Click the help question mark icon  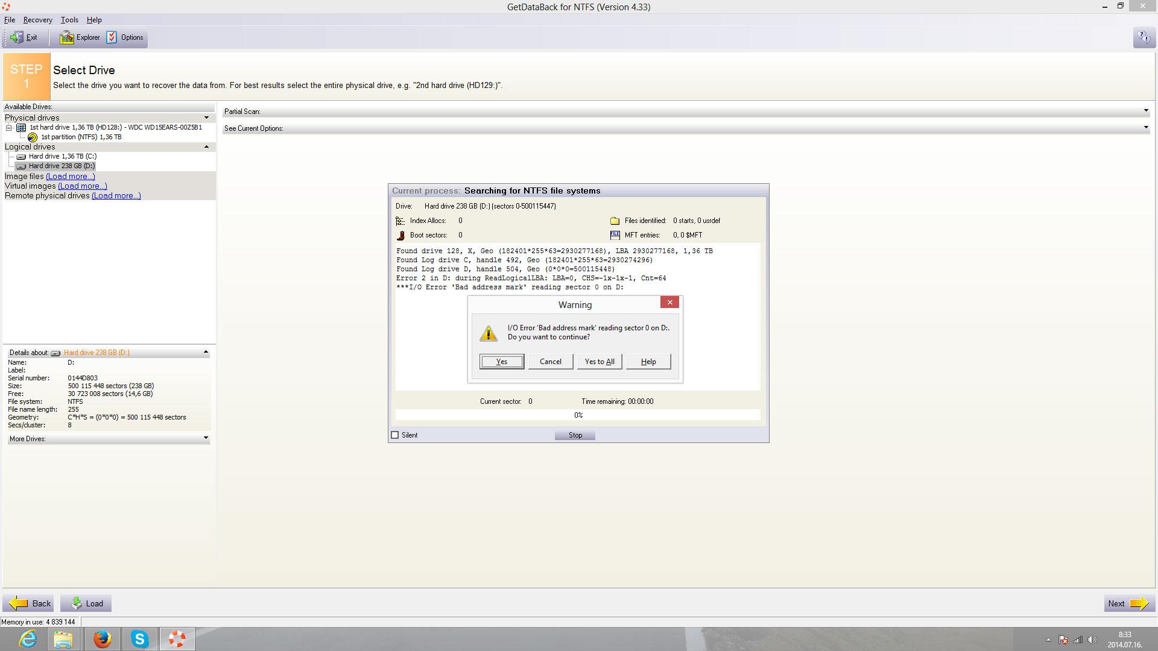click(x=1144, y=37)
